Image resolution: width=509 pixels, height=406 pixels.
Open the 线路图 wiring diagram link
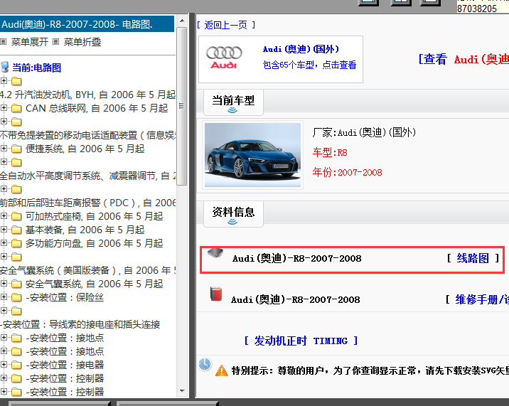(x=473, y=258)
